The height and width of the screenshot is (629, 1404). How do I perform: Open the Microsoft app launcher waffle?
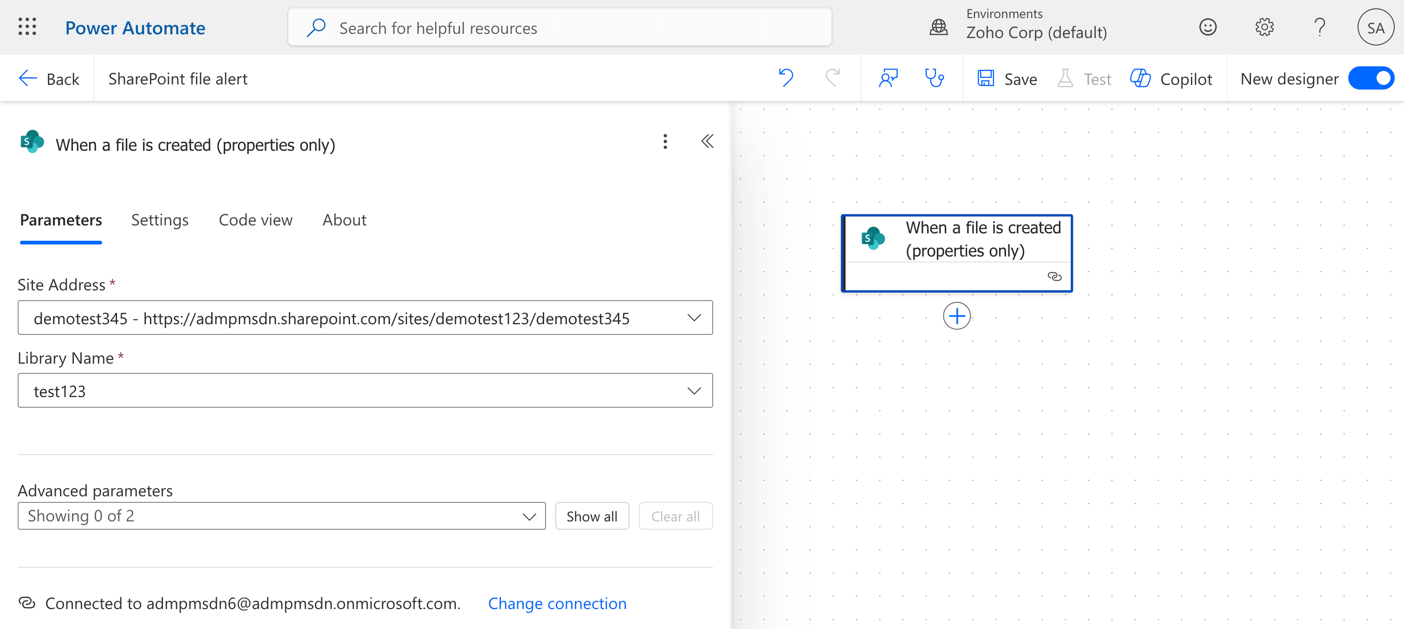pos(27,27)
